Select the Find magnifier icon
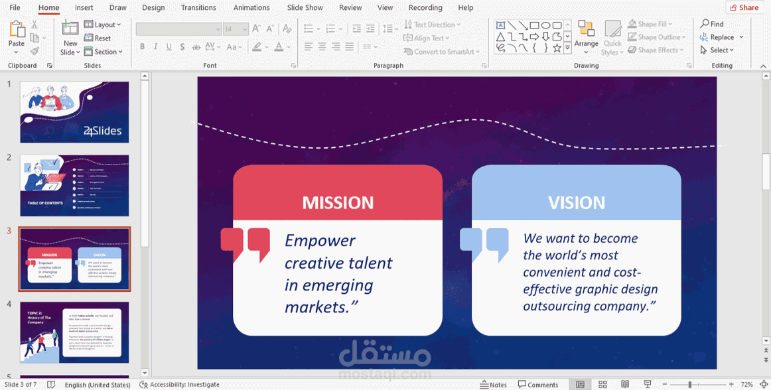Viewport: 771px width, 390px height. click(x=705, y=24)
